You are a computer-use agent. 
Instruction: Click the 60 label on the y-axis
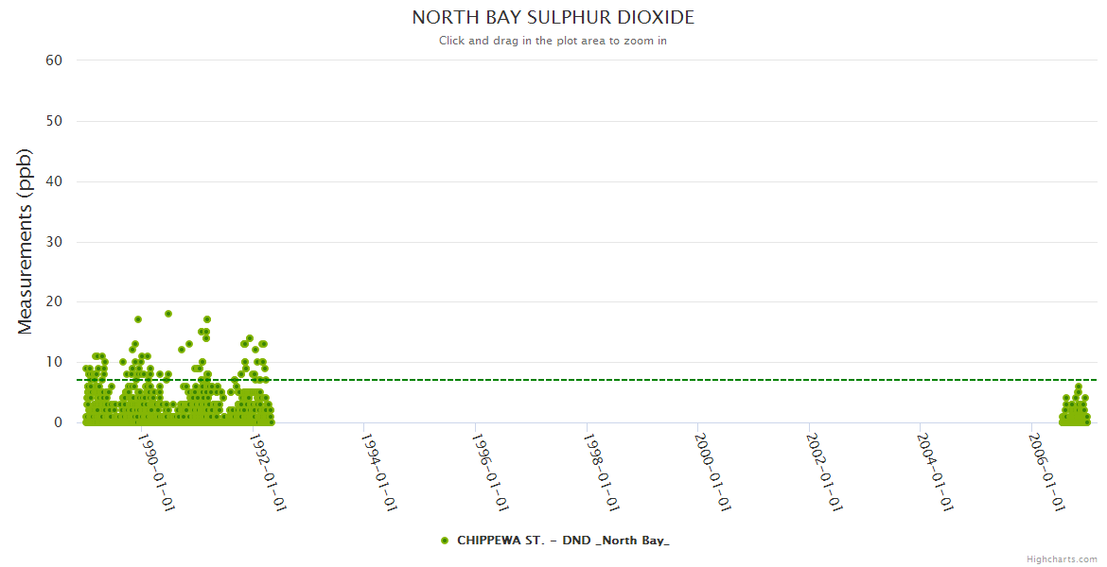[54, 60]
